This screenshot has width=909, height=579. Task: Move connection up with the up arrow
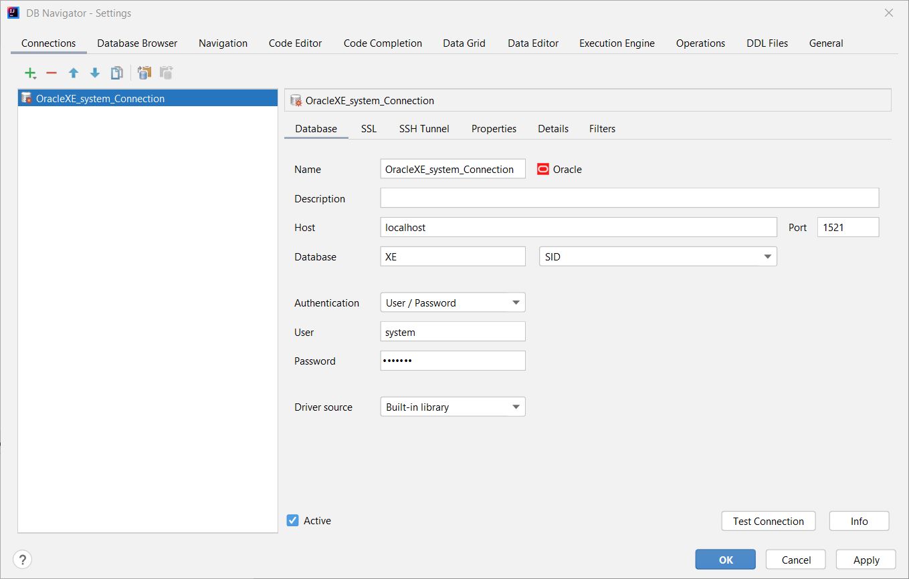point(74,73)
